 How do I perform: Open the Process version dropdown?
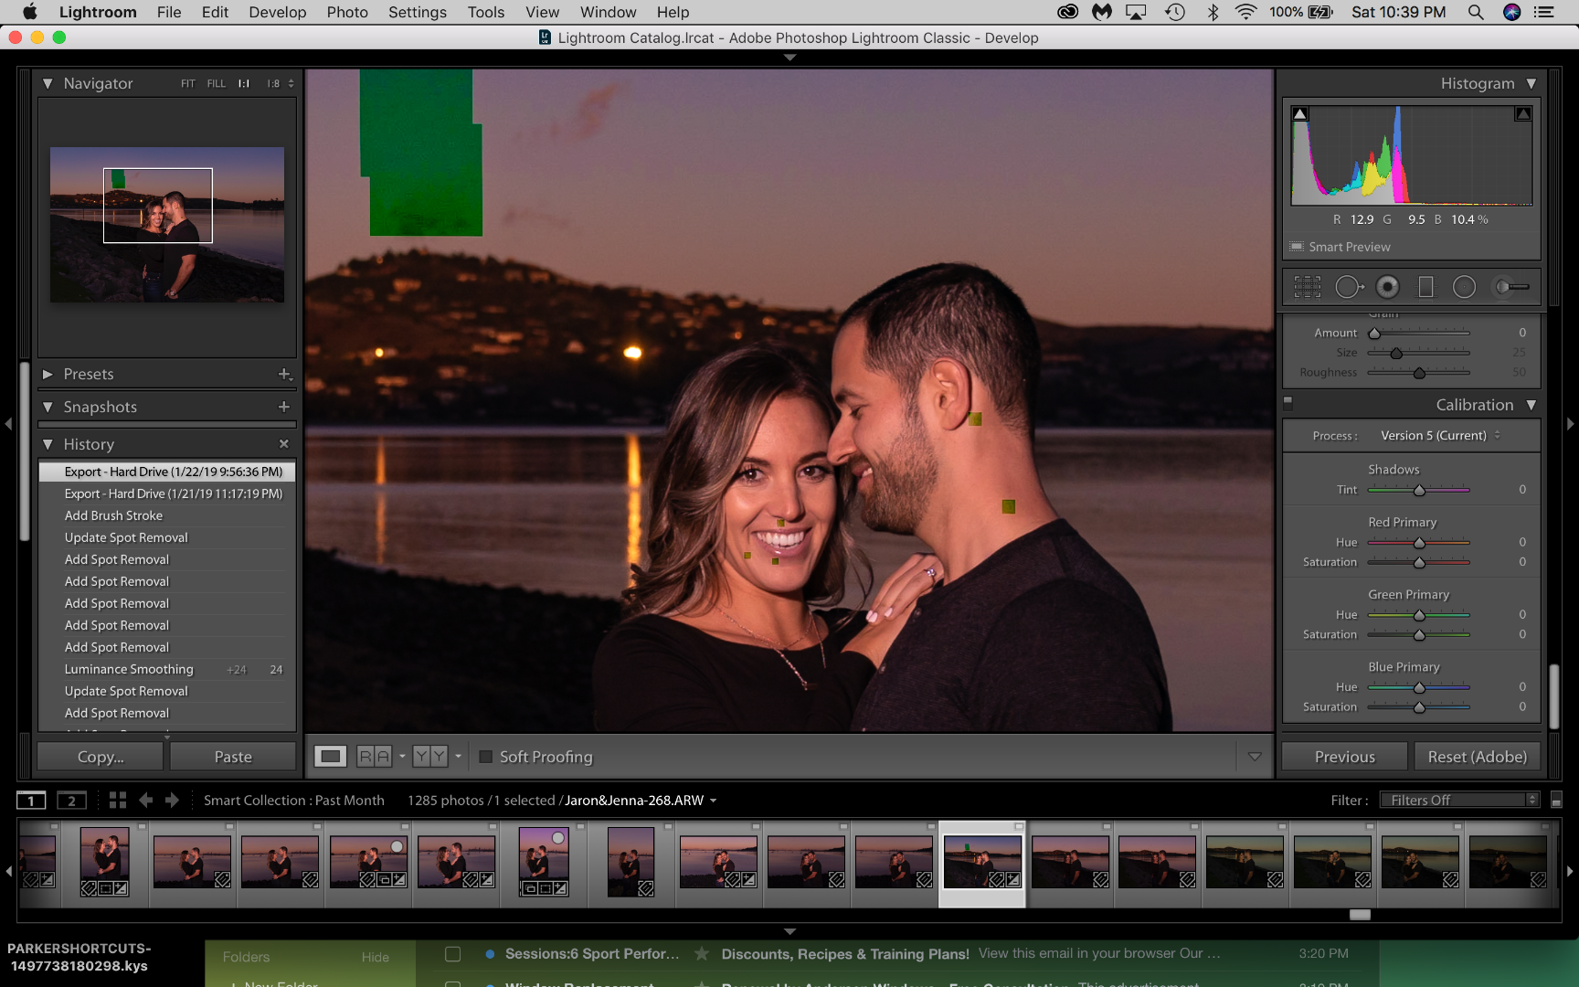[1440, 436]
